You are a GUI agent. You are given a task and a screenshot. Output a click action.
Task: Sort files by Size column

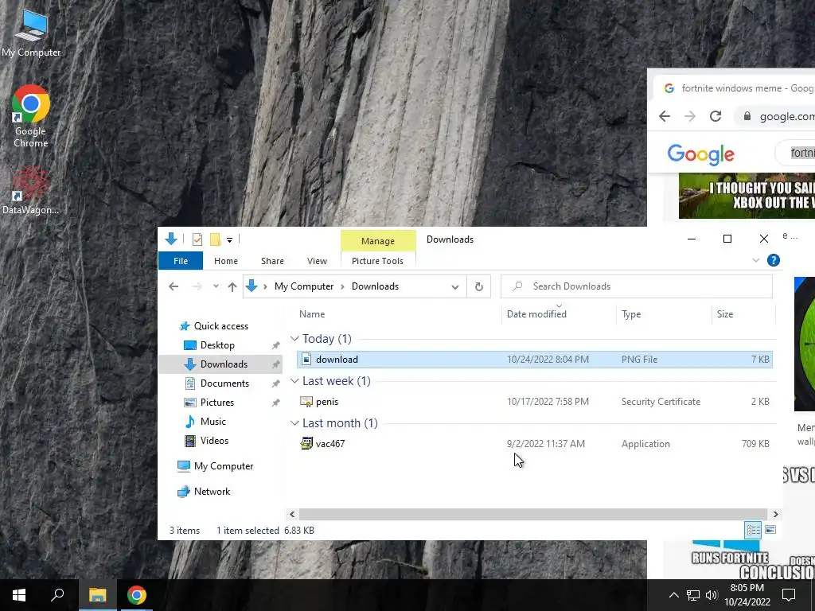click(725, 314)
